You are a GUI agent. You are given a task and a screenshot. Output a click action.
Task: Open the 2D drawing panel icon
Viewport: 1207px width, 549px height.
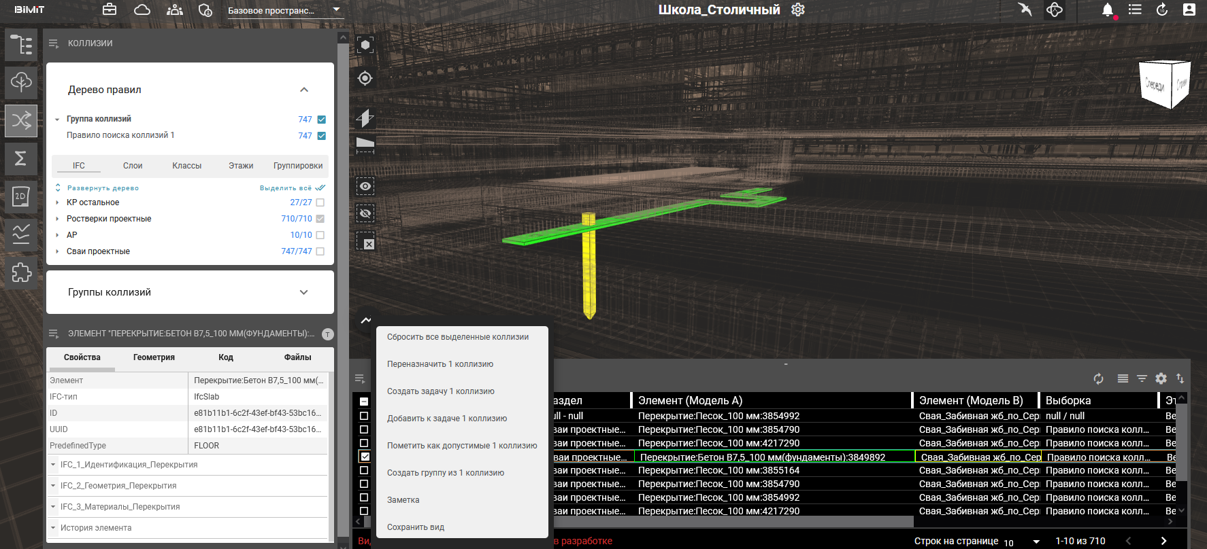21,197
